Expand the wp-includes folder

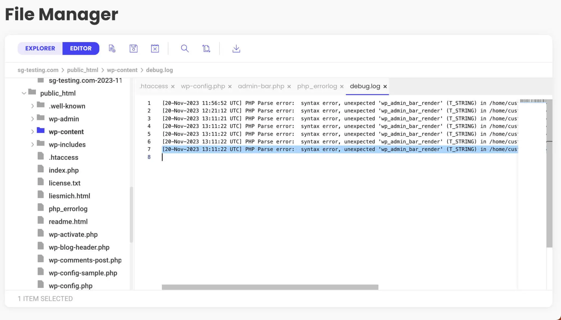(x=32, y=145)
